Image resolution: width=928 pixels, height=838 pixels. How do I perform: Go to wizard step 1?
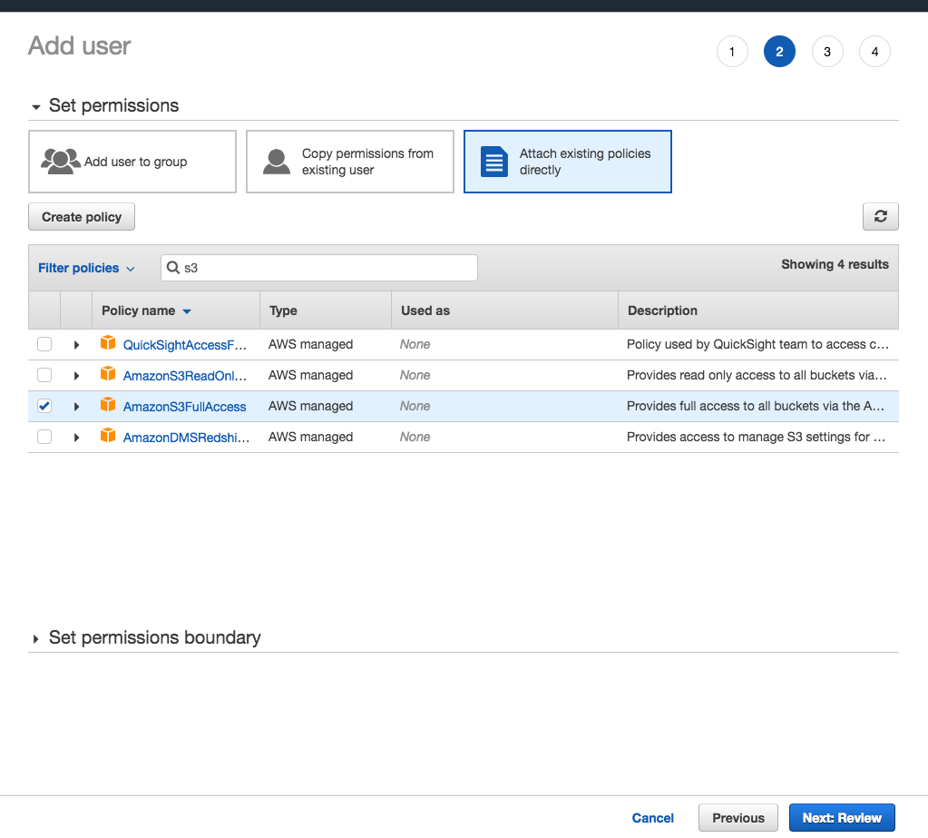[732, 52]
